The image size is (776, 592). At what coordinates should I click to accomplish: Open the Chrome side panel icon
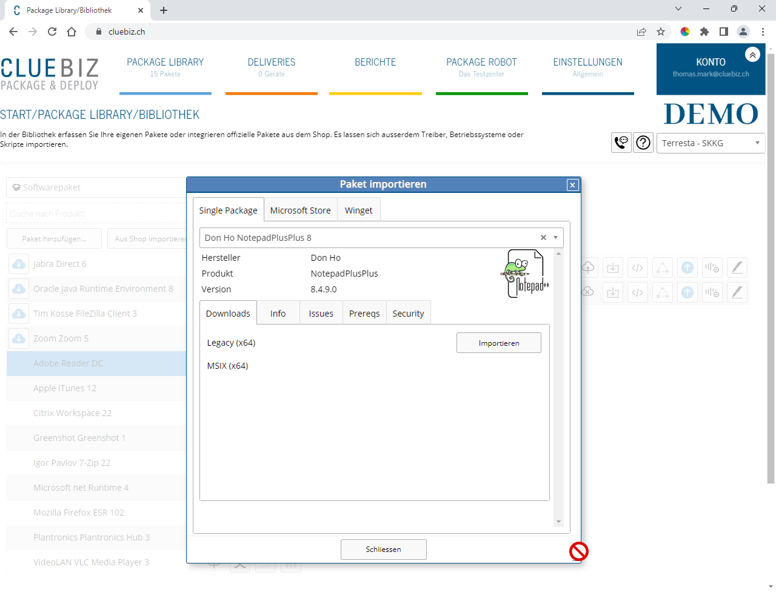(724, 32)
